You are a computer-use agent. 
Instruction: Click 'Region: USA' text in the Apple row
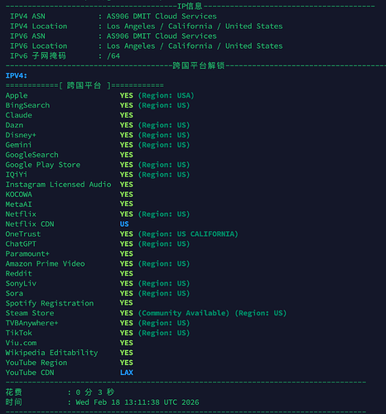click(x=166, y=95)
